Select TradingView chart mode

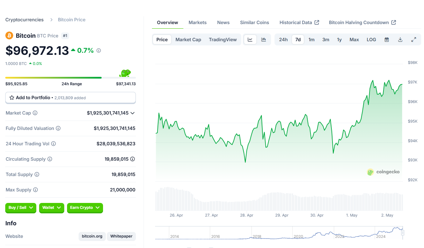pos(223,39)
